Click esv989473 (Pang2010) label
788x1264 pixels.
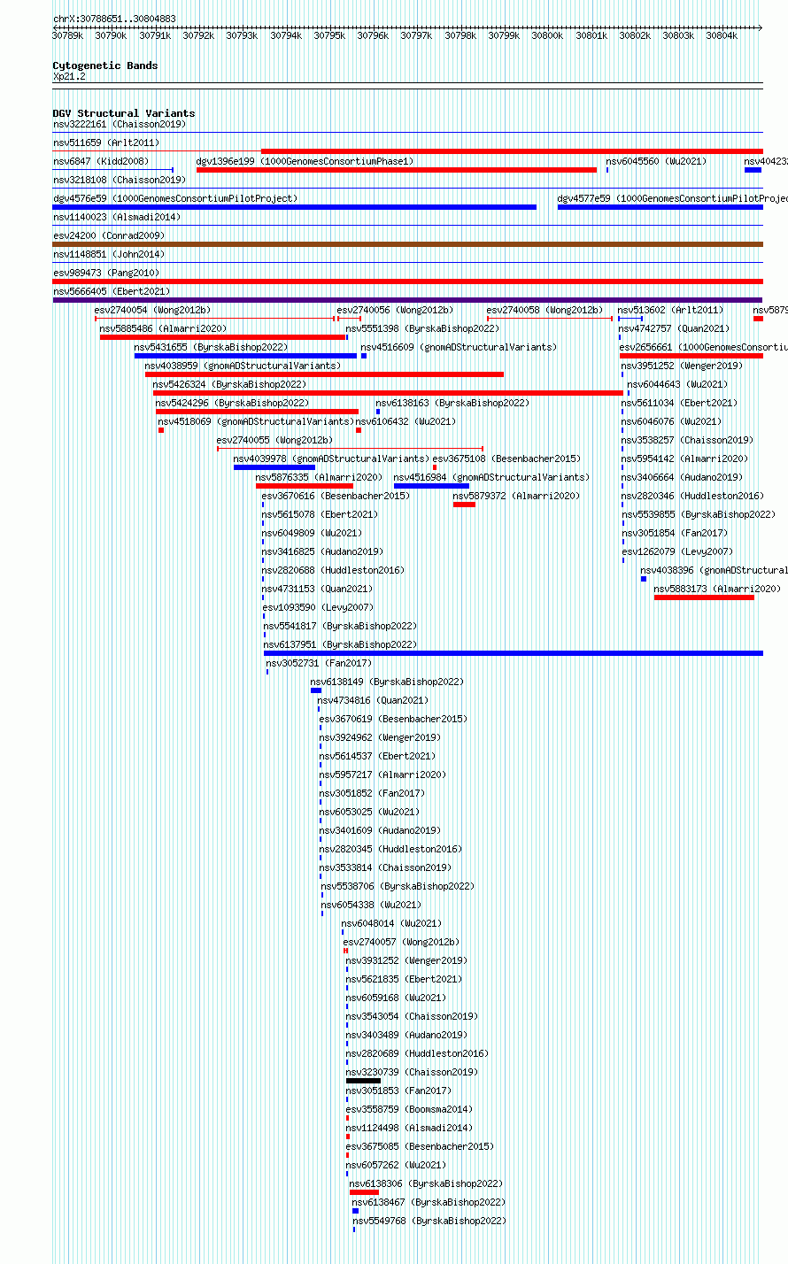click(106, 274)
